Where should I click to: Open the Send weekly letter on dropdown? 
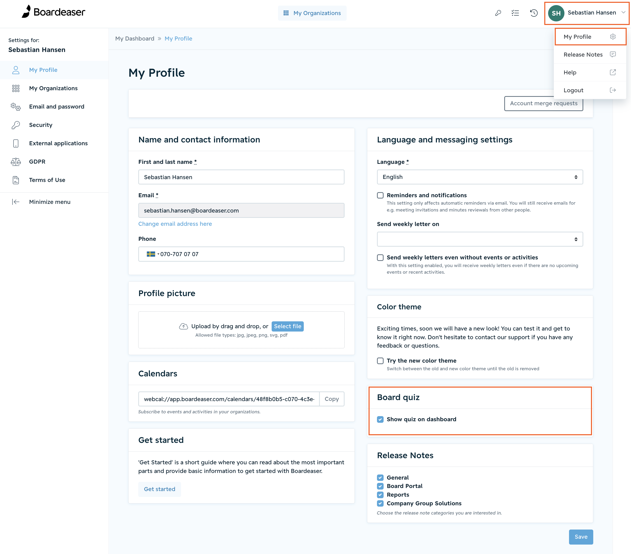[x=480, y=239]
